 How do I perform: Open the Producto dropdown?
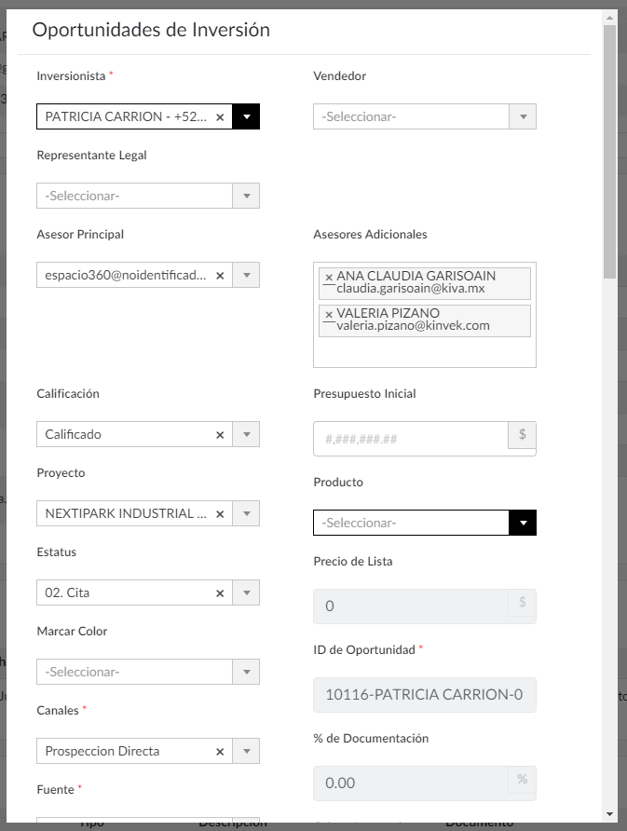point(425,523)
